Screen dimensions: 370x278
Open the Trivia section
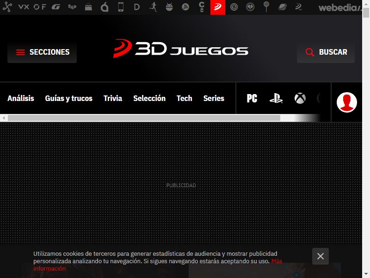[x=113, y=98]
